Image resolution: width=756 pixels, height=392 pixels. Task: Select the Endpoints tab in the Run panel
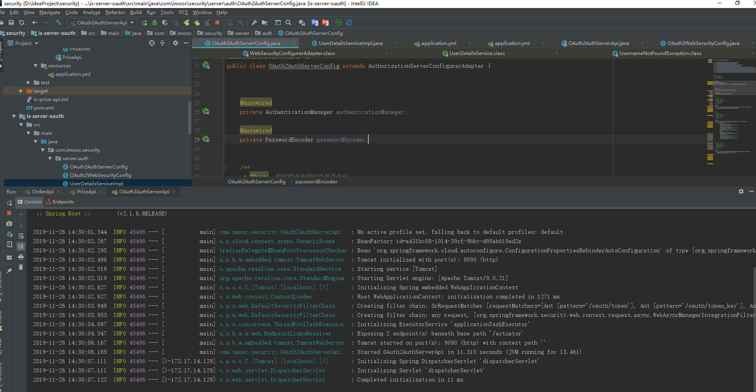[59, 202]
